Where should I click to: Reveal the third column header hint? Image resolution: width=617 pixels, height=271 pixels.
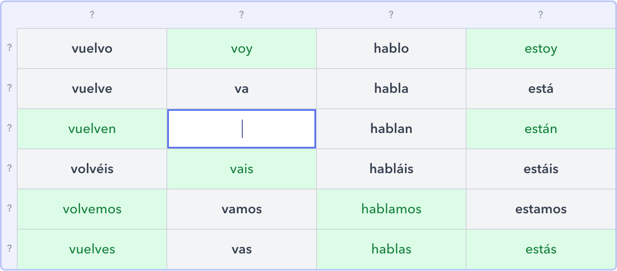(x=391, y=14)
